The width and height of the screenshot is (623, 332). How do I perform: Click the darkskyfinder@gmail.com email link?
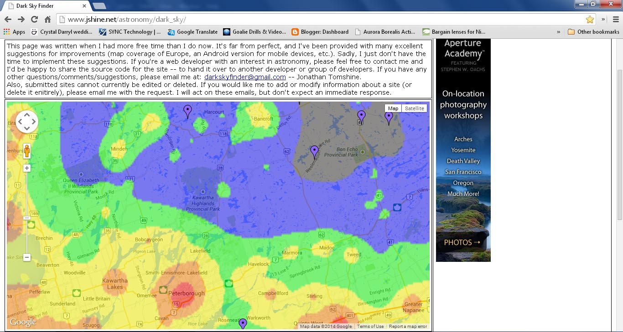(245, 77)
